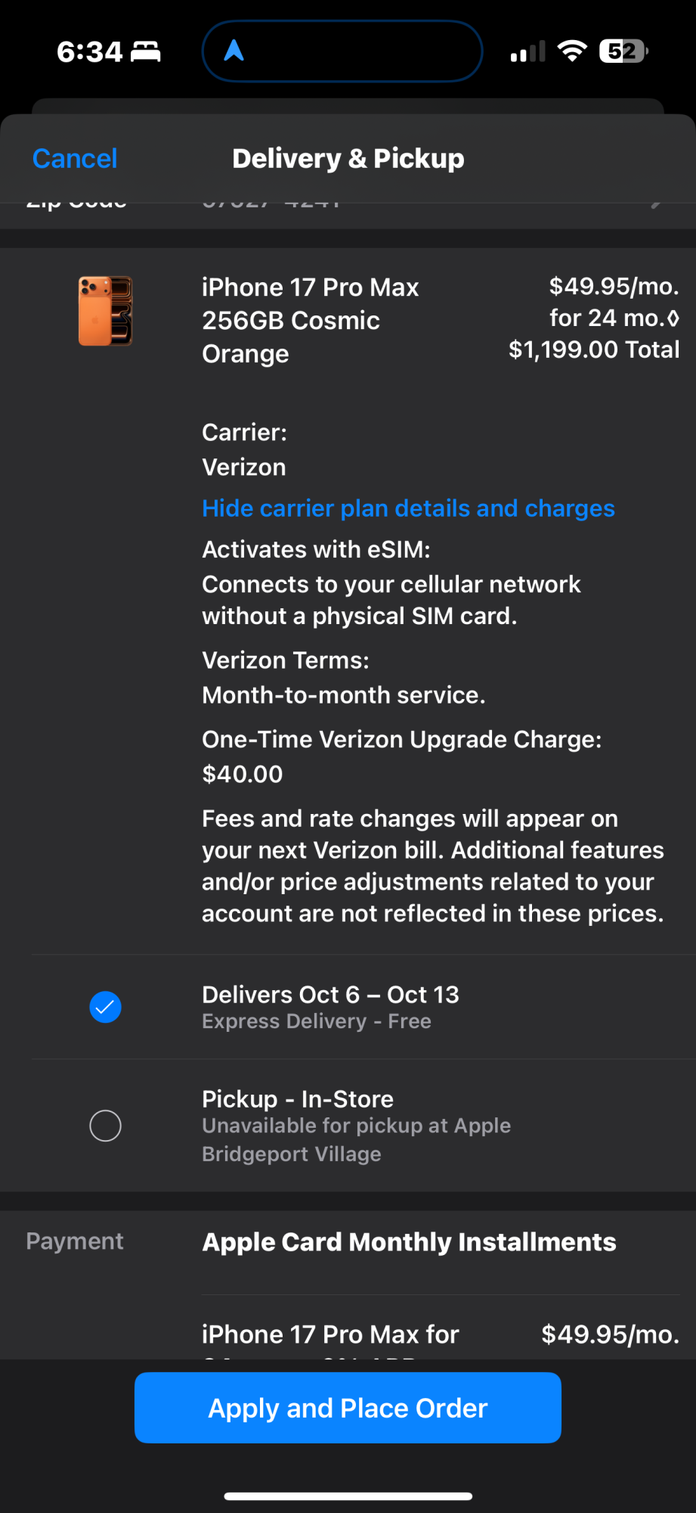Screen dimensions: 696x1513
Task: Tap the Sleep Focus bed icon
Action: coord(146,51)
